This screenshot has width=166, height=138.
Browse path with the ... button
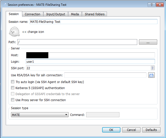tap(148, 42)
